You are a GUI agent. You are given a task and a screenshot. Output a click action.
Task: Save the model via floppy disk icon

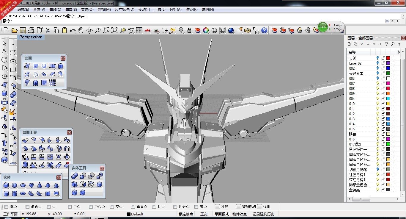[x=23, y=30]
